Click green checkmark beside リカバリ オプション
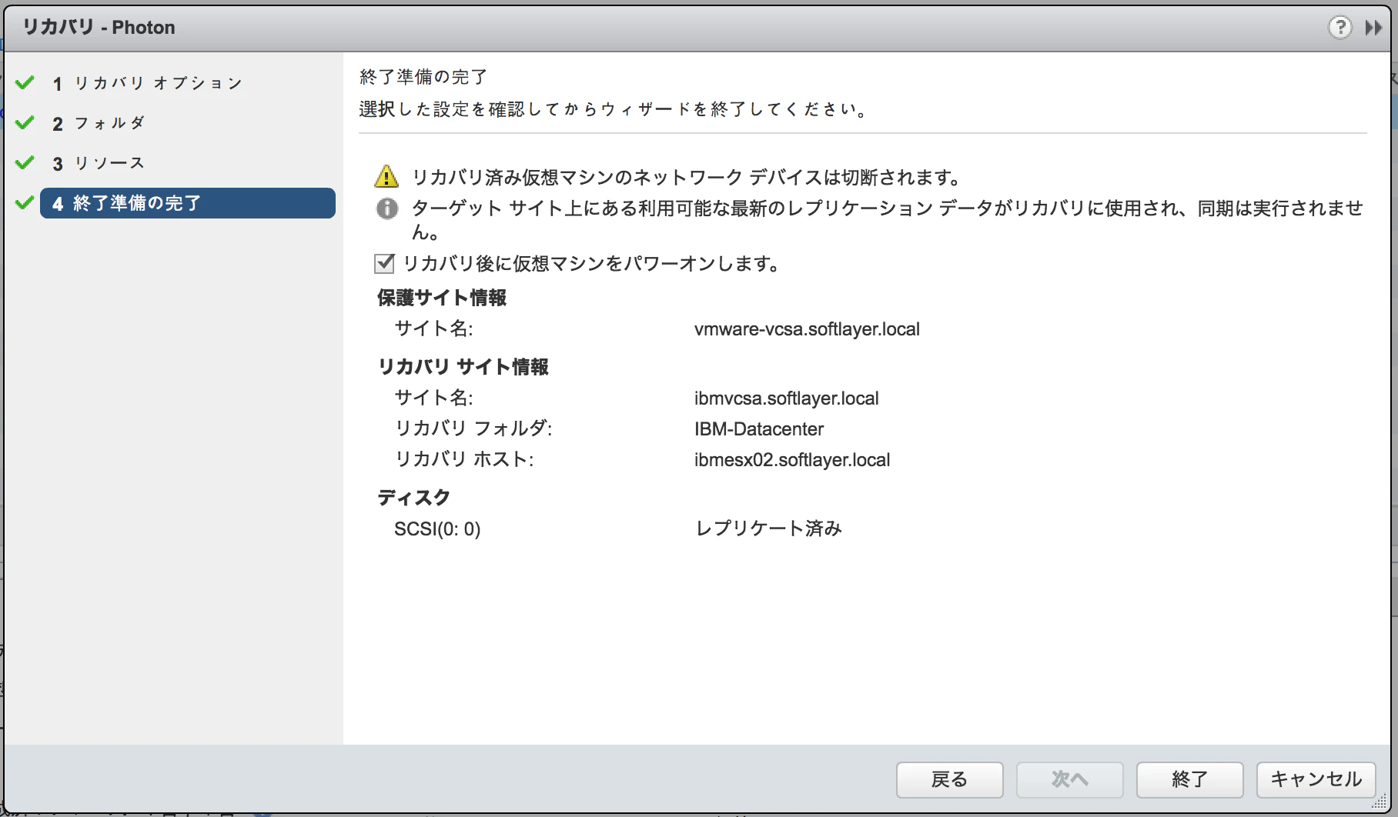Screen dimensions: 1398x817 pyautogui.click(x=25, y=82)
